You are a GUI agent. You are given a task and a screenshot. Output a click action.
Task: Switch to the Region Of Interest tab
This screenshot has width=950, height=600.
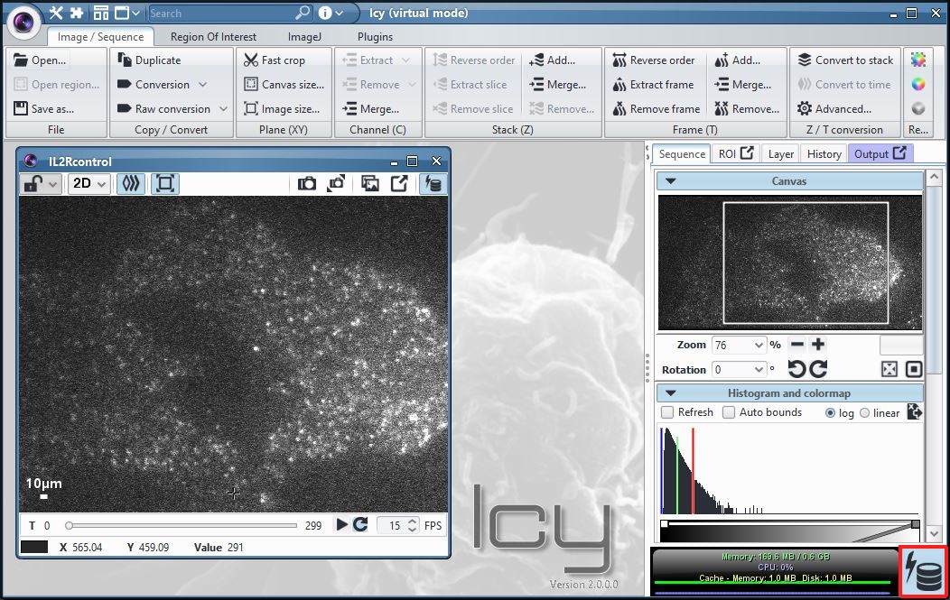[x=213, y=36]
